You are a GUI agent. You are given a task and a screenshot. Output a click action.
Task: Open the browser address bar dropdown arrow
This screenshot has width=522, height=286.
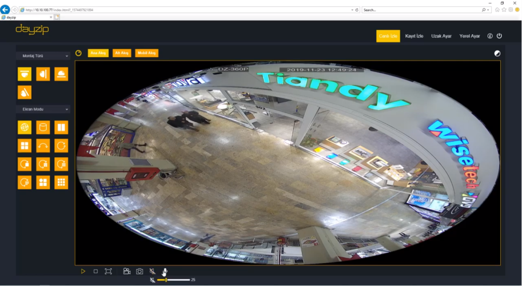[352, 10]
